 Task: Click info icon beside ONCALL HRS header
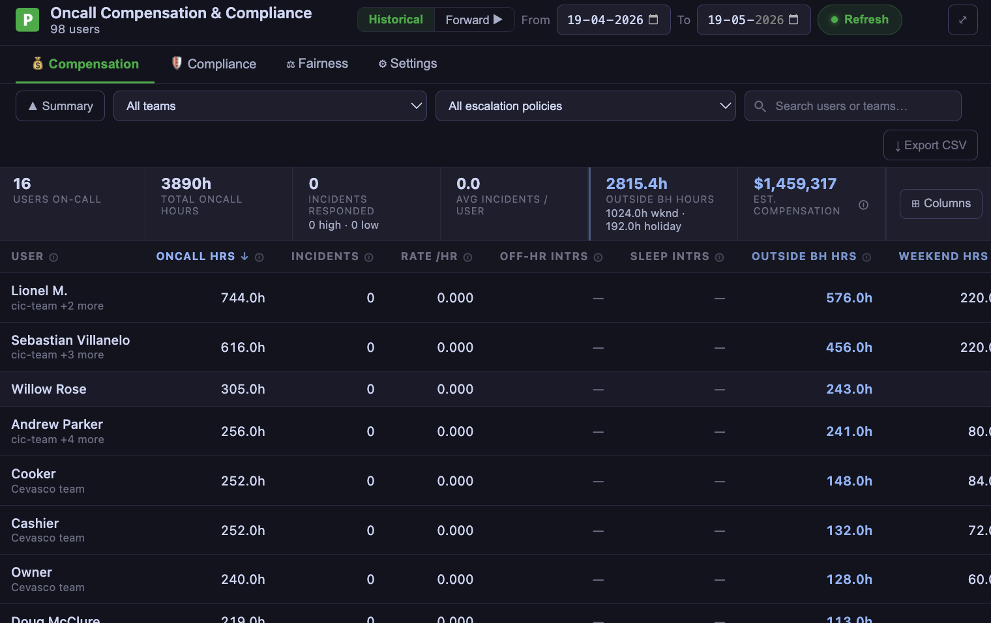point(259,257)
